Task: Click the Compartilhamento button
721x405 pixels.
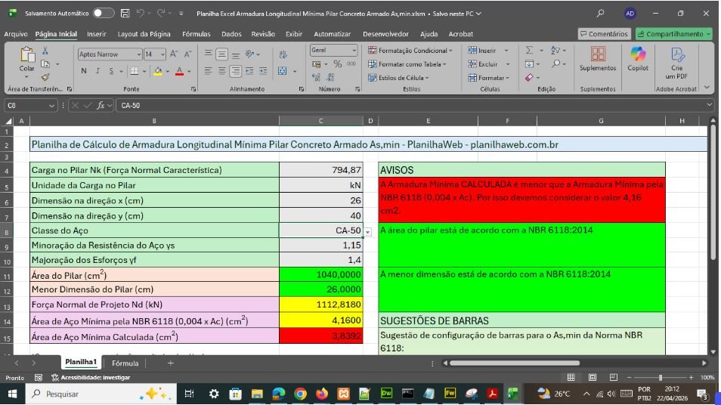Action: click(x=673, y=34)
